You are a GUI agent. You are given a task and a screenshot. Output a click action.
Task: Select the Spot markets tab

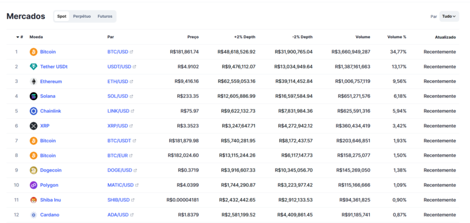coord(62,17)
